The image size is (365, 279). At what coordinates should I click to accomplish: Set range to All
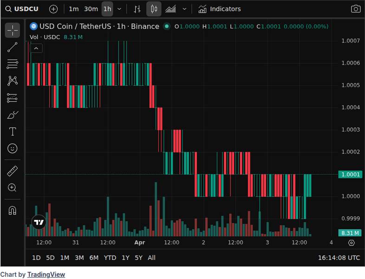151,258
